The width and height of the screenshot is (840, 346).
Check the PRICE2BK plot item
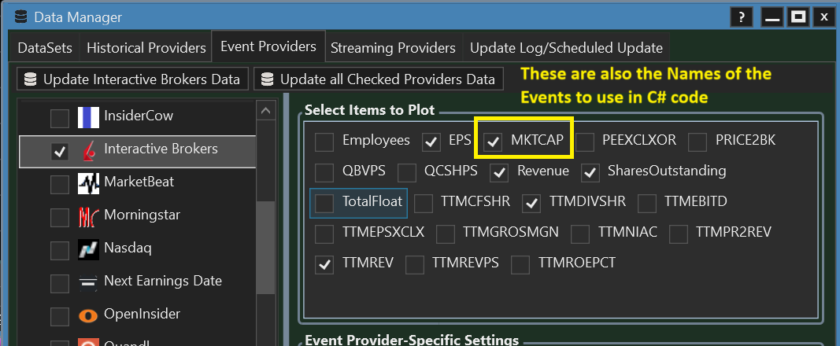coord(698,142)
